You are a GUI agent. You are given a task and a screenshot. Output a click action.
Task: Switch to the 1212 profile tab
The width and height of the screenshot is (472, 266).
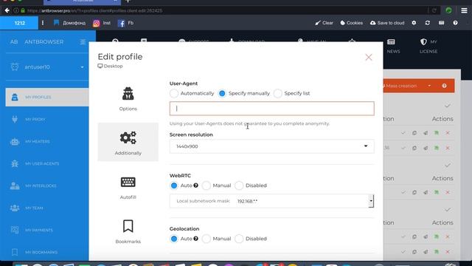[x=19, y=23]
